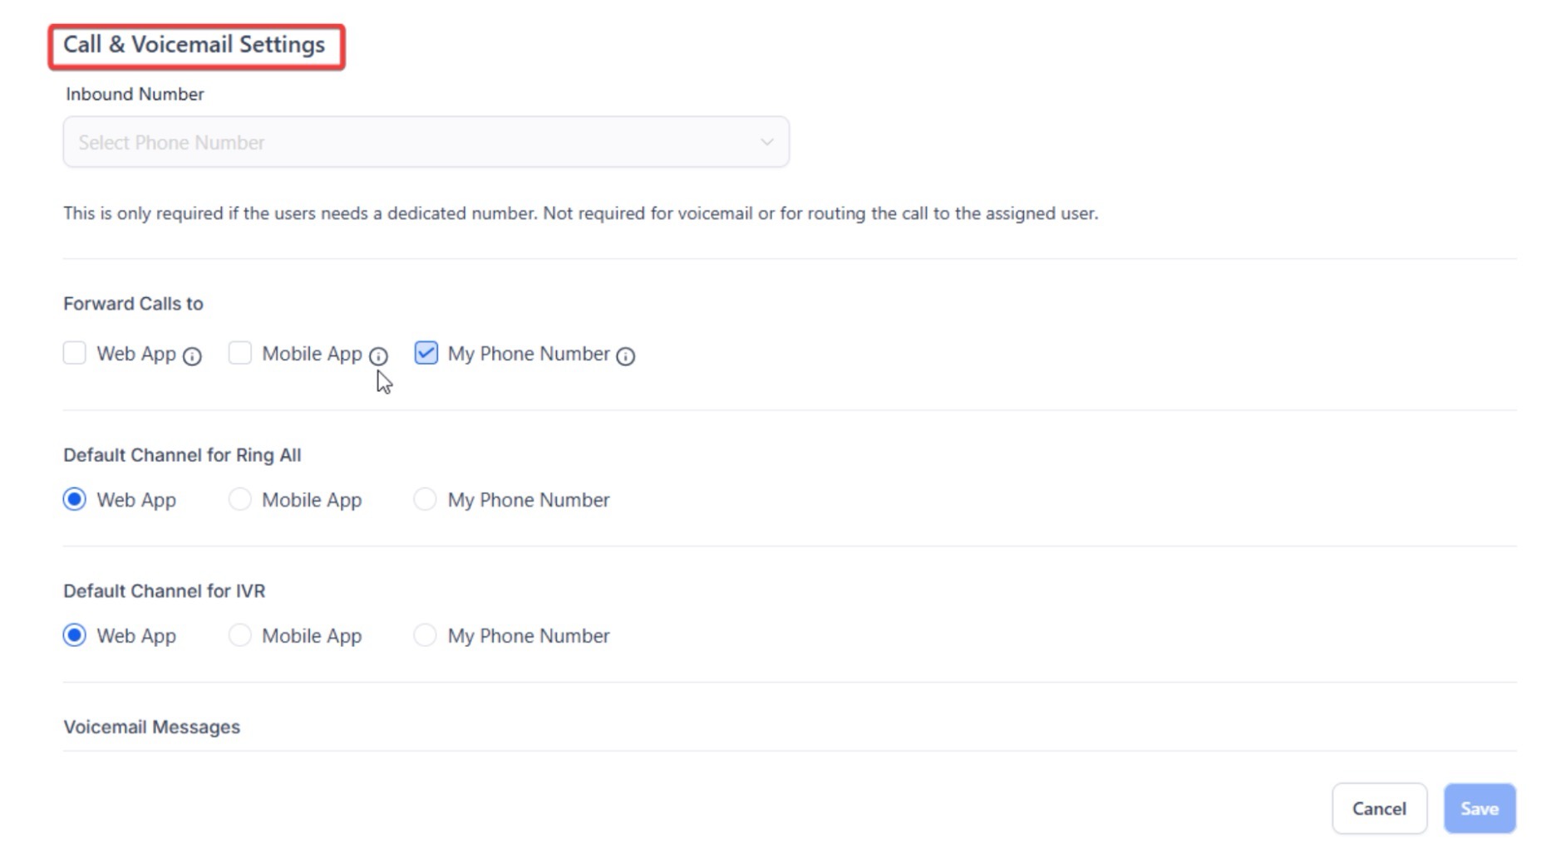Open the Select Phone Number dropdown
Image resolution: width=1546 pixels, height=852 pixels.
pos(426,142)
